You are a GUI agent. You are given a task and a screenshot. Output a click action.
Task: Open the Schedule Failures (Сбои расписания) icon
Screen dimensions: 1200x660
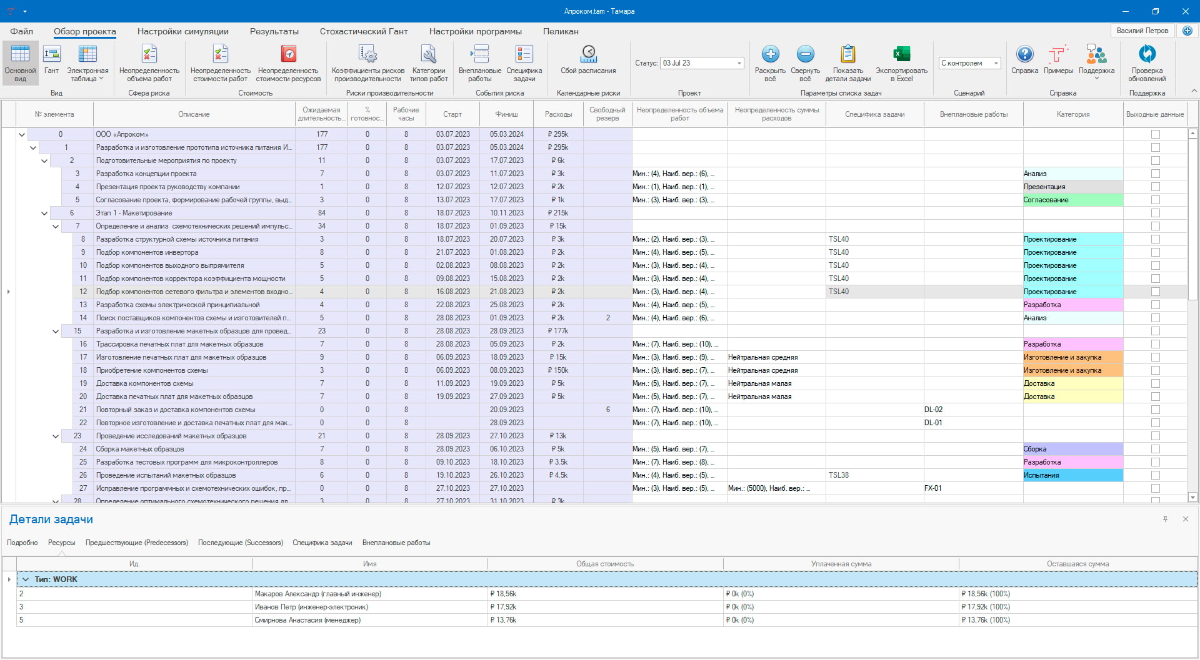588,55
